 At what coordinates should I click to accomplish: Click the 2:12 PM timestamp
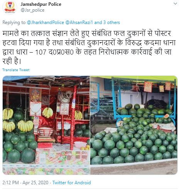point(11,183)
